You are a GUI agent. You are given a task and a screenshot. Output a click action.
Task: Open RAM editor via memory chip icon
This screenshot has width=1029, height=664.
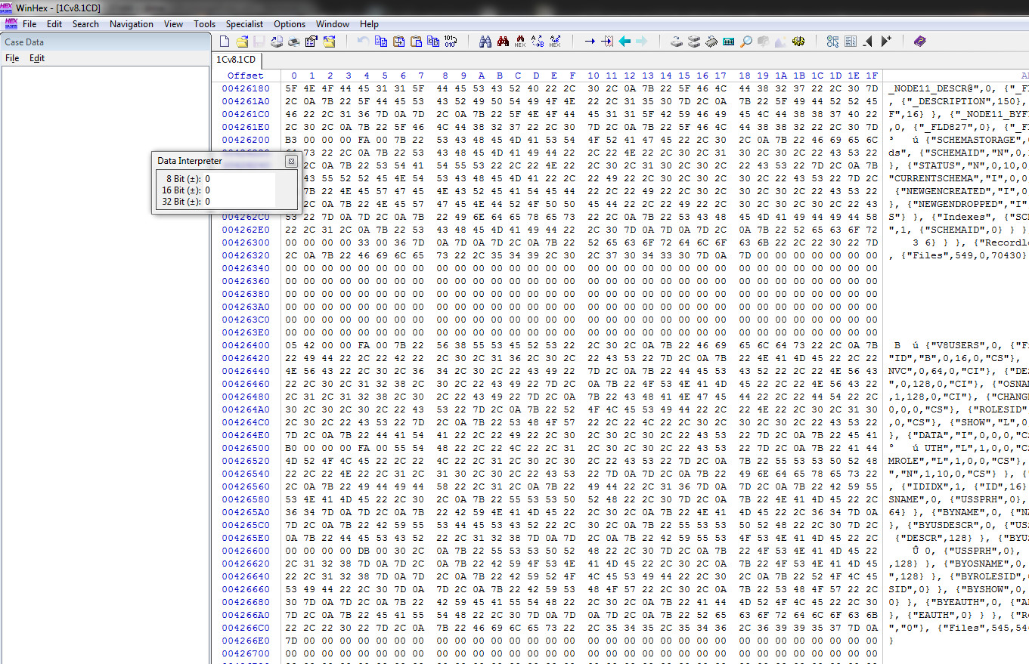point(711,42)
